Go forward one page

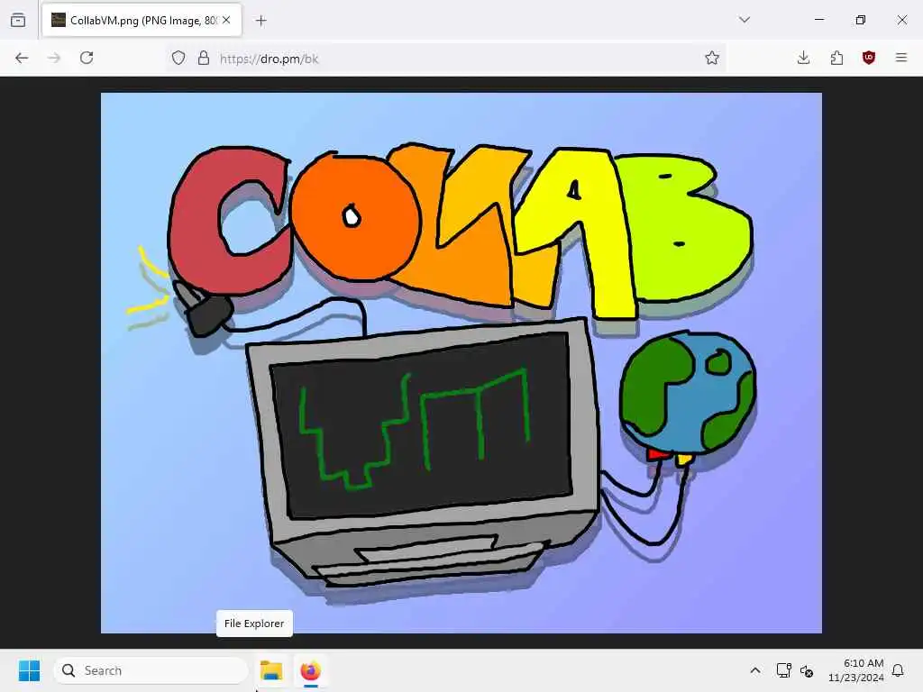54,58
